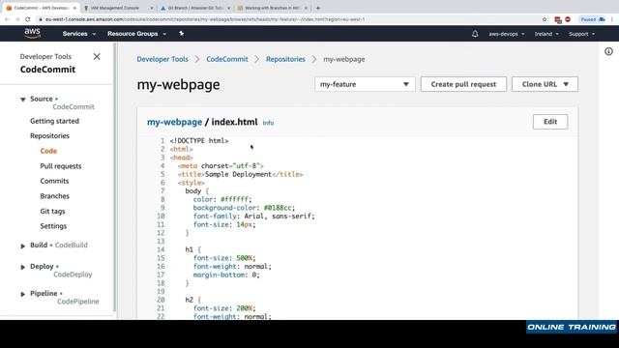619x348 pixels.
Task: Go back in browser history
Action: pos(7,19)
